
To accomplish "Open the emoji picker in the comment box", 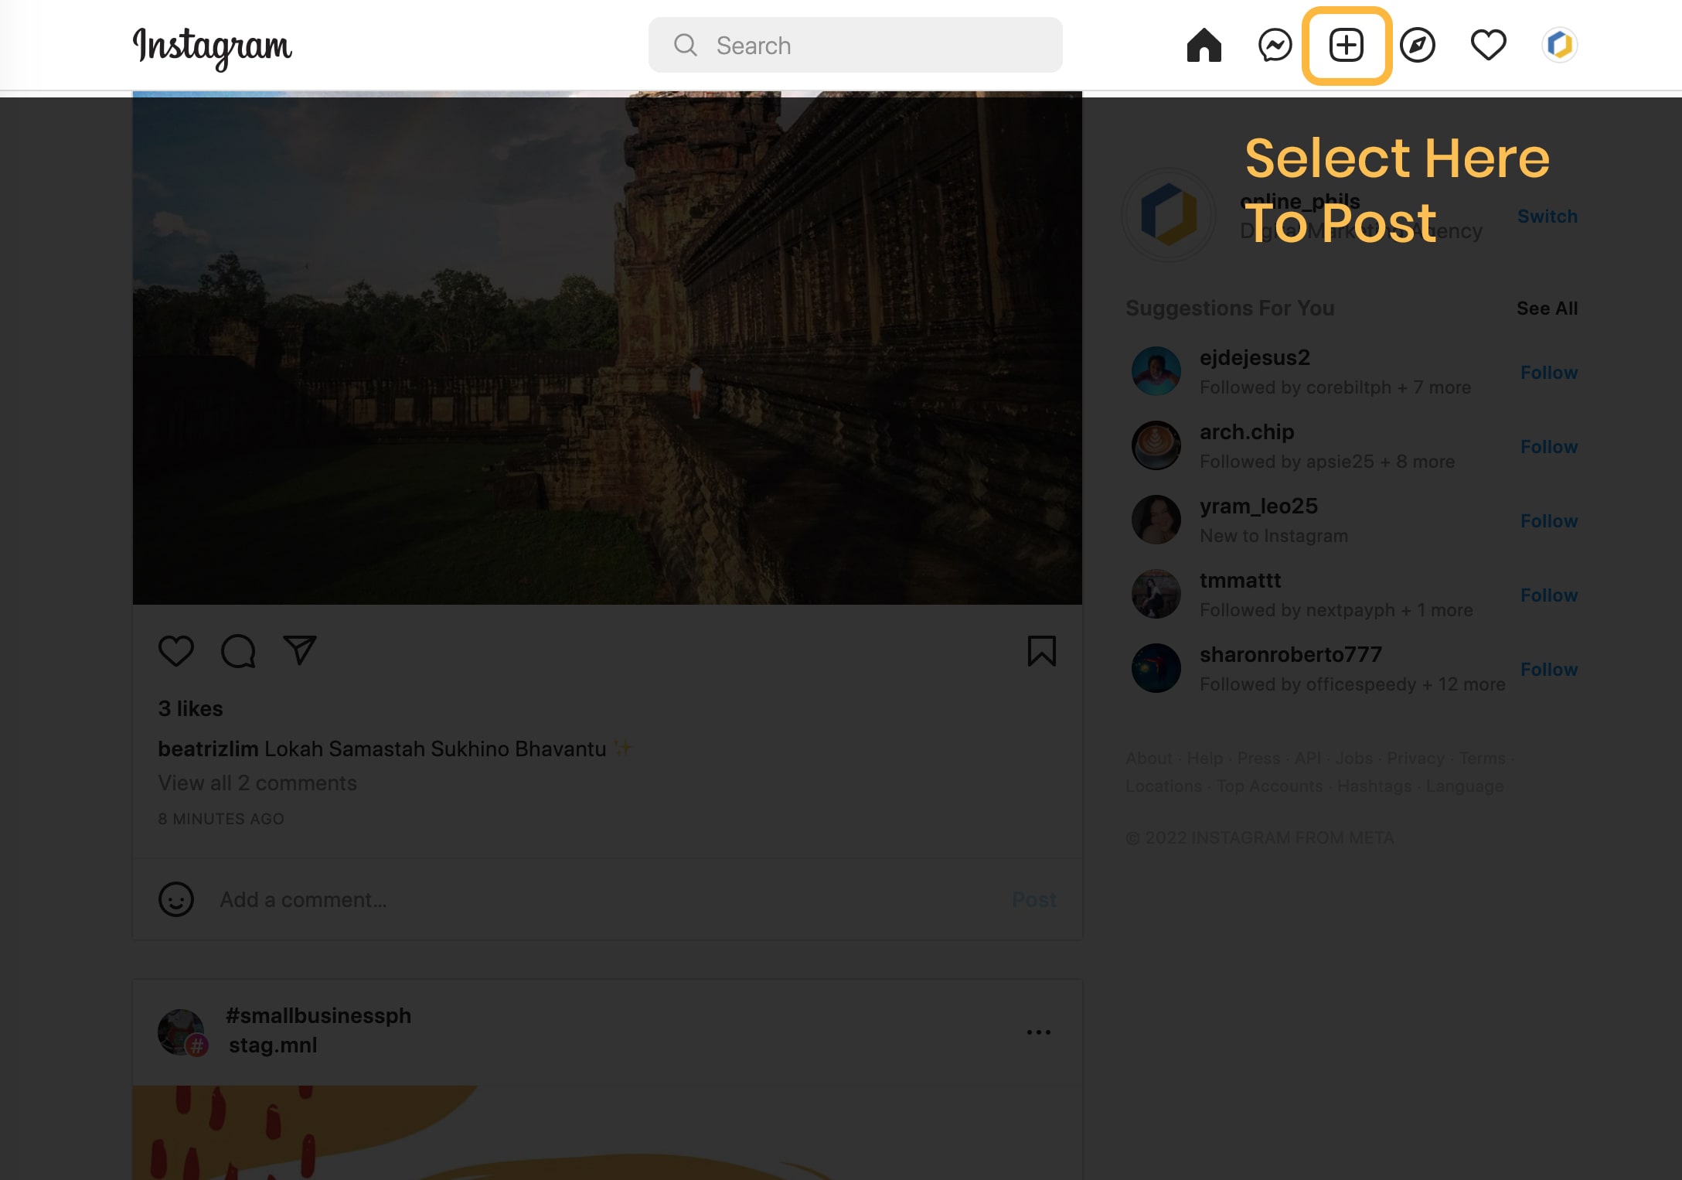I will tap(176, 899).
